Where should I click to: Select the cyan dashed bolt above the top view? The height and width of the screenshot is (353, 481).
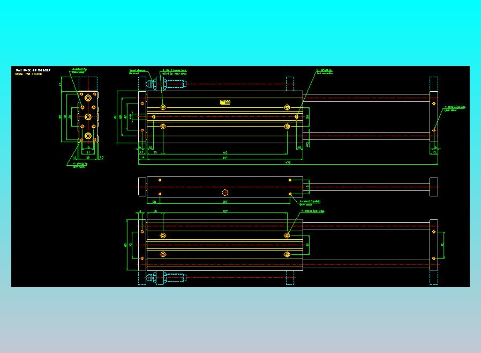pyautogui.click(x=175, y=84)
